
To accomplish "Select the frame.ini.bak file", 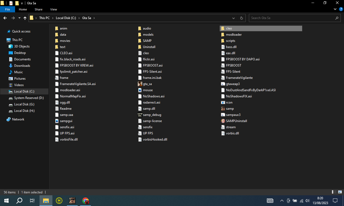I will click(152, 78).
